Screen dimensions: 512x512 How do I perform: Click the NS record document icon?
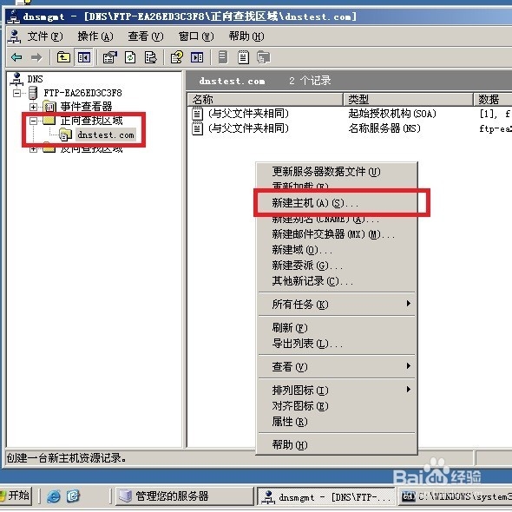click(197, 128)
